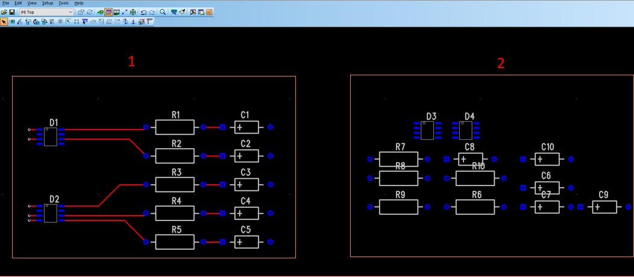Select the Add Test Point tool
This screenshot has width=634, height=277.
click(x=133, y=22)
